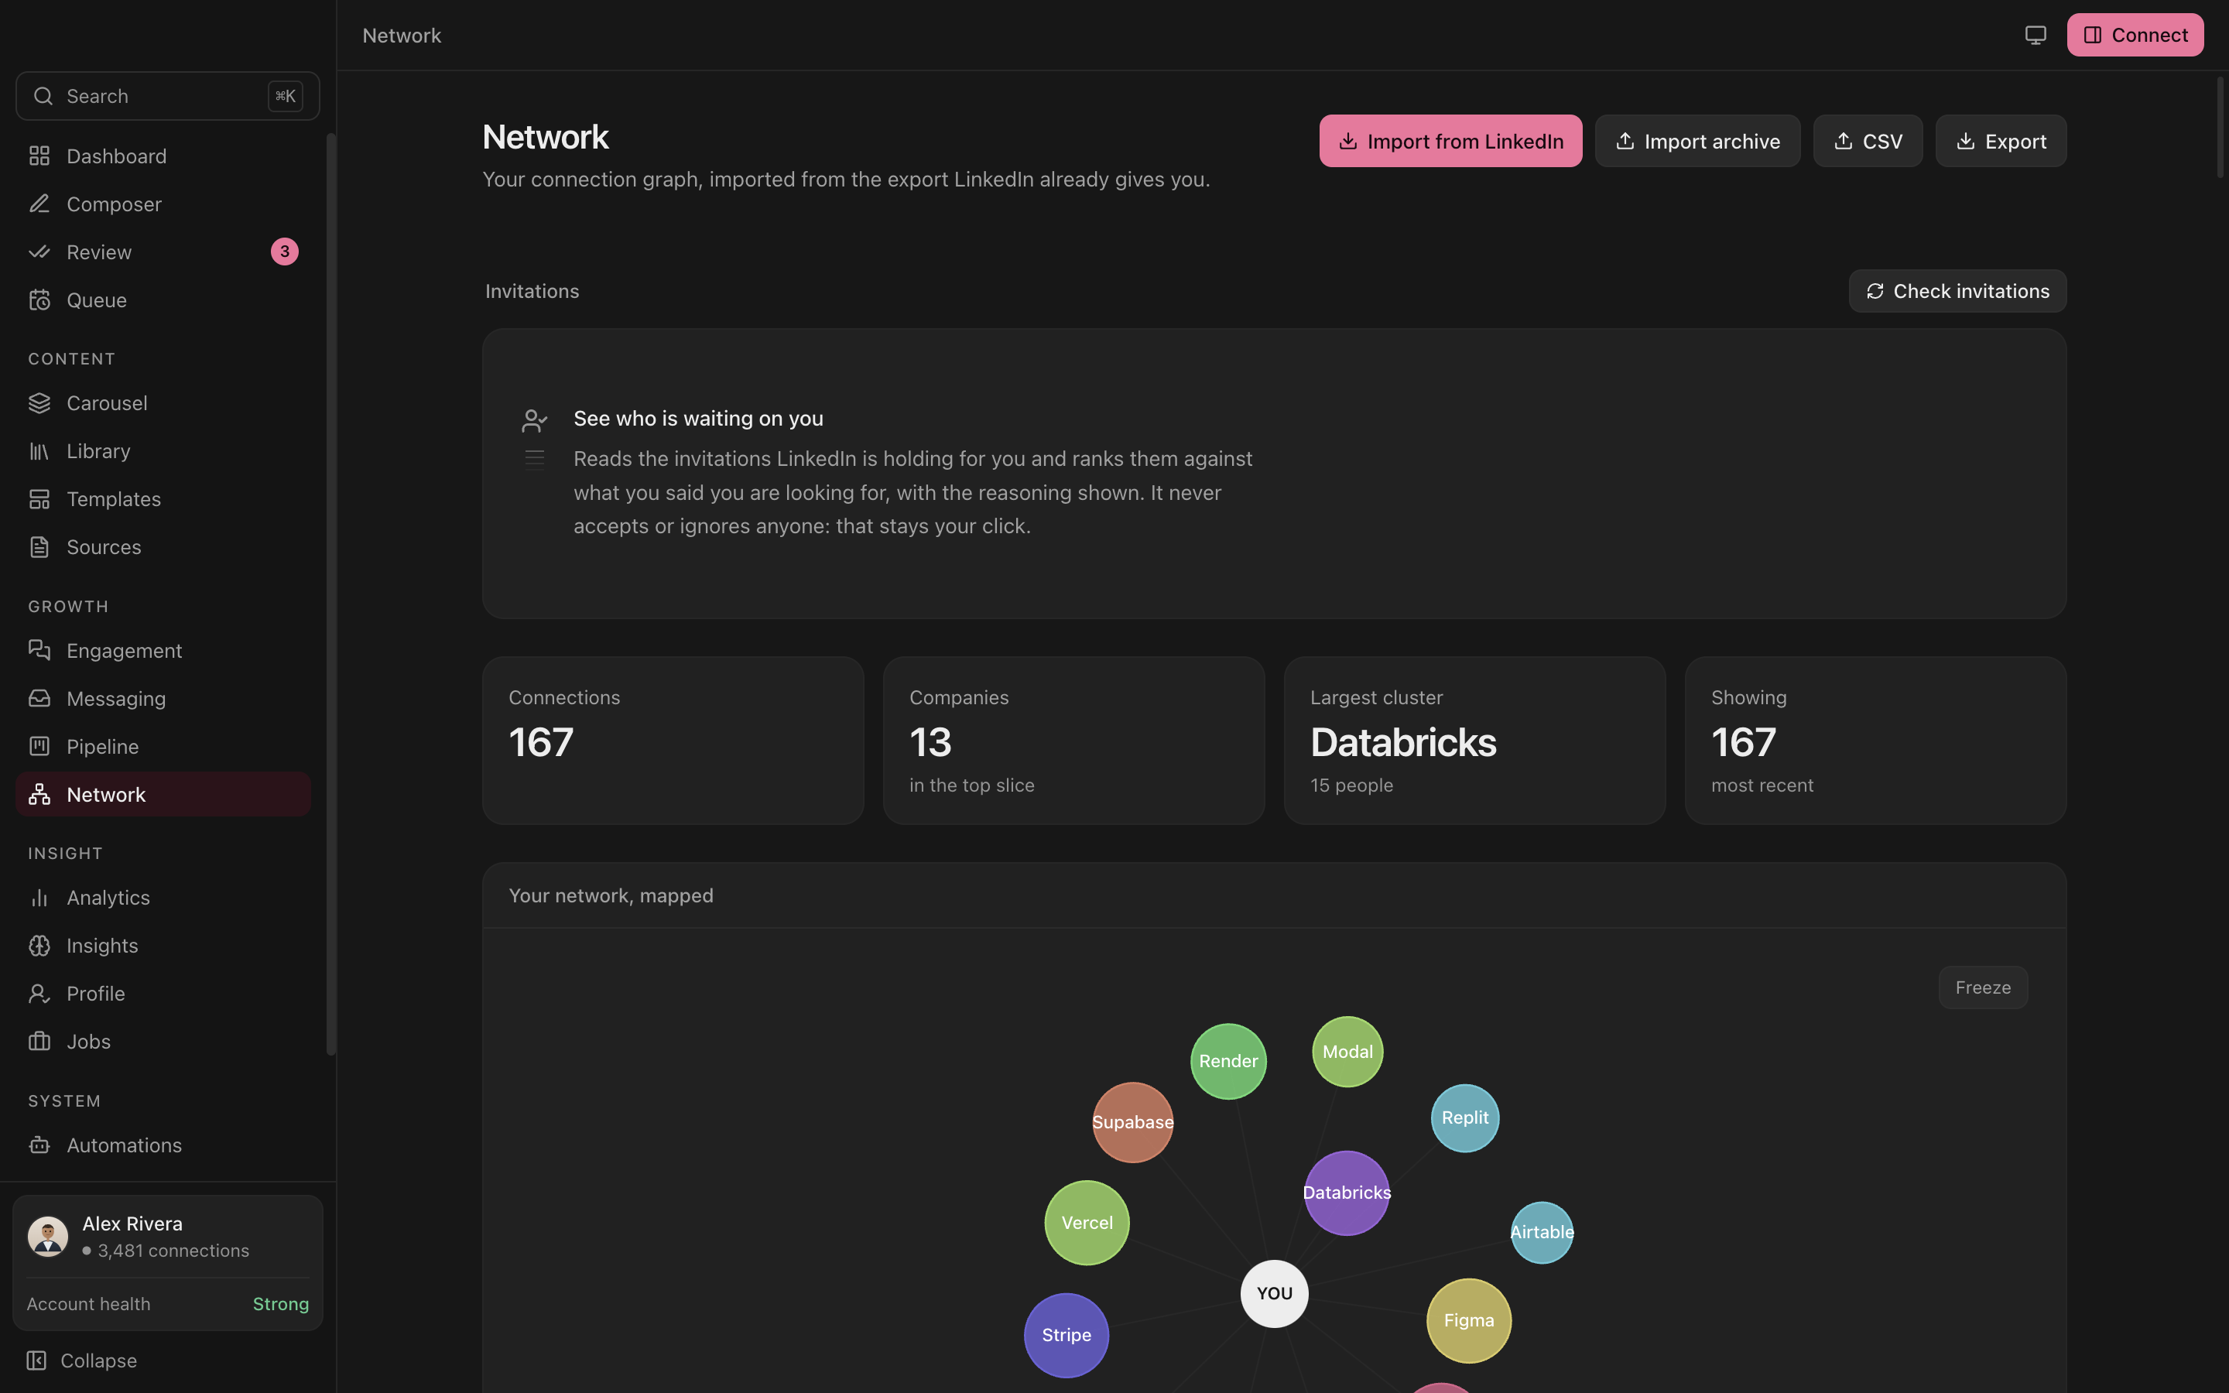Click the Showing 167 most recent card

pyautogui.click(x=1875, y=740)
